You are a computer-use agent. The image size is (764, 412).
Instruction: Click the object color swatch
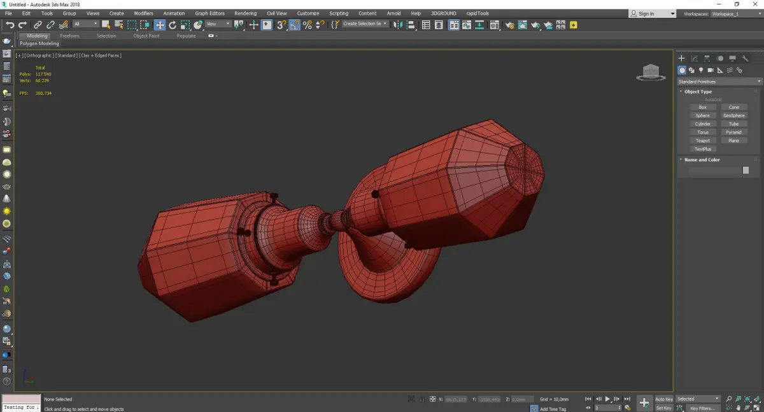(746, 171)
